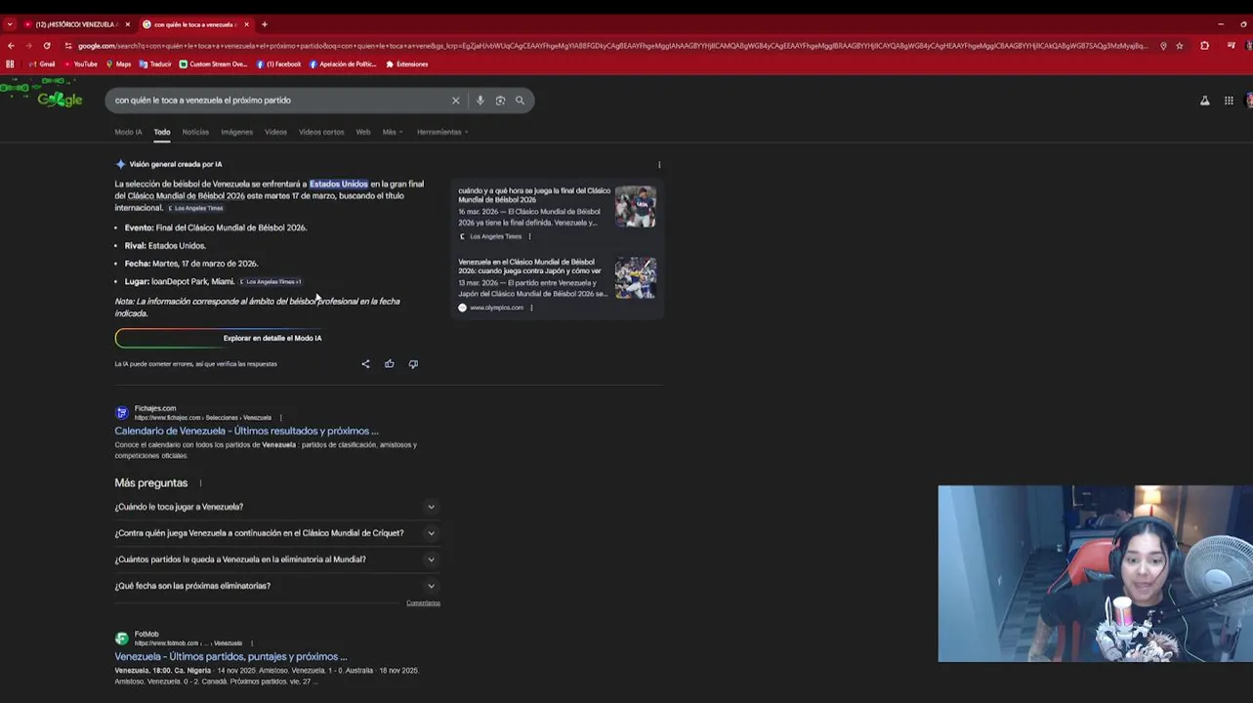Open the Gmail bookmark

click(x=42, y=64)
